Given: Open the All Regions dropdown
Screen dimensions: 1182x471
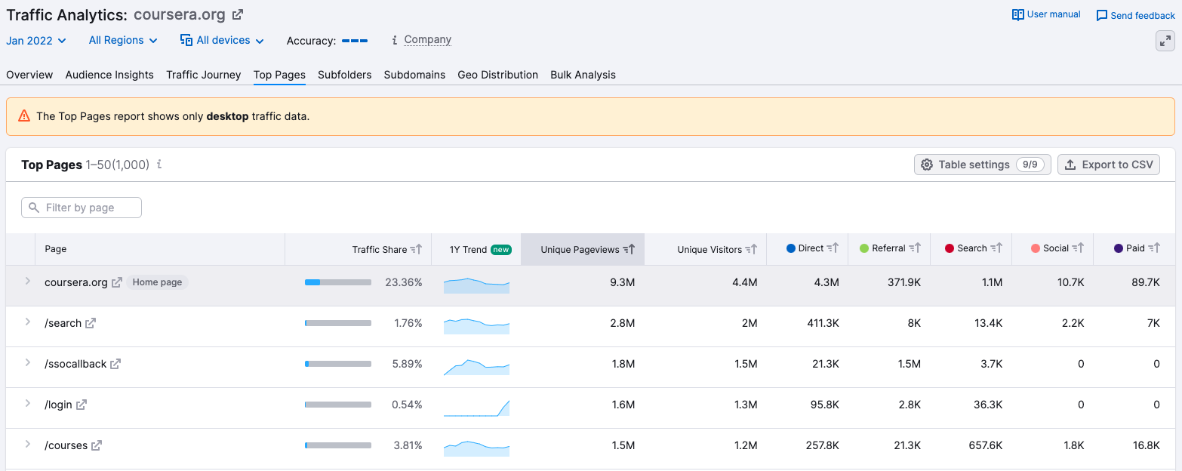Looking at the screenshot, I should click(123, 40).
